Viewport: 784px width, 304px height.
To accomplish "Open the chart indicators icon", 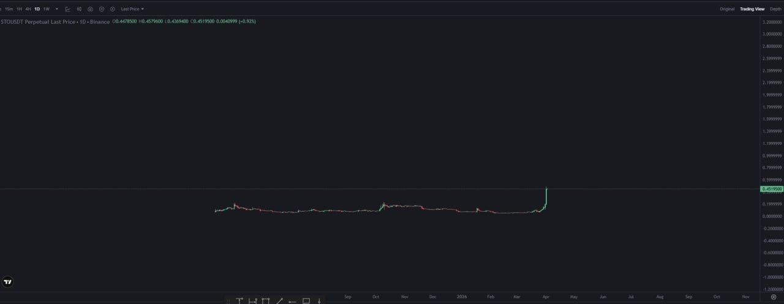I will [68, 9].
